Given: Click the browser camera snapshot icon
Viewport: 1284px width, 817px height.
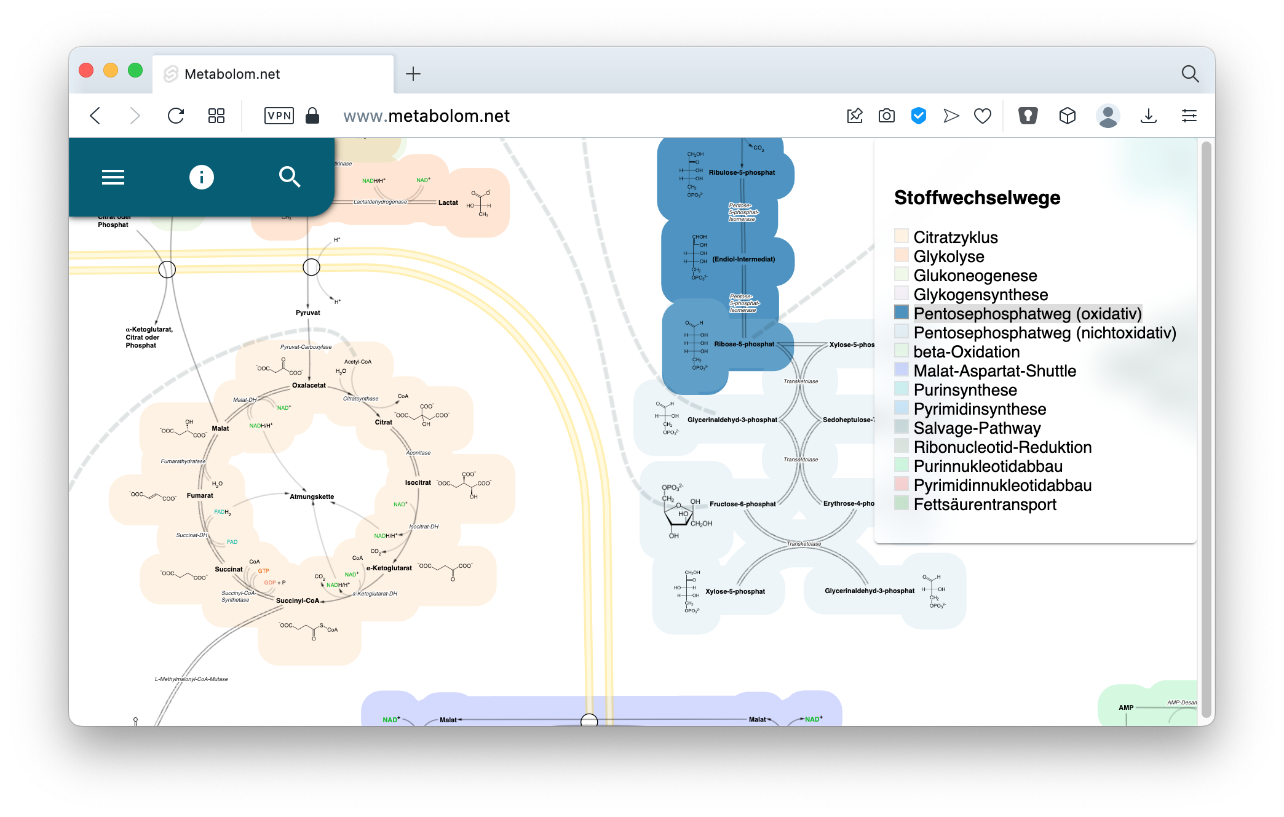Looking at the screenshot, I should point(886,116).
